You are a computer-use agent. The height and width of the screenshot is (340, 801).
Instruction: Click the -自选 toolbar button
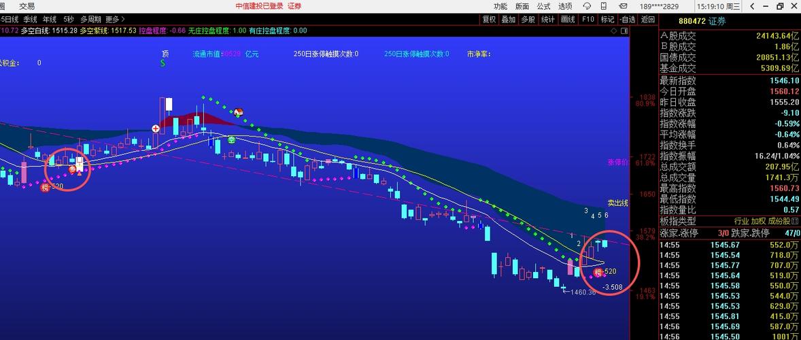[628, 20]
